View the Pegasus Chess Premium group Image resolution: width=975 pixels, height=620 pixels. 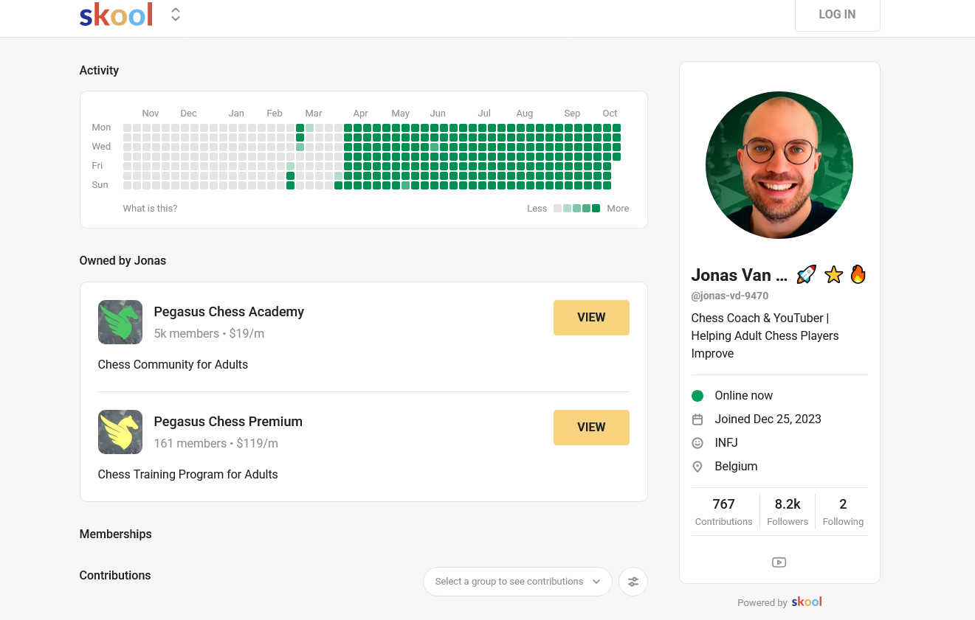[591, 428]
